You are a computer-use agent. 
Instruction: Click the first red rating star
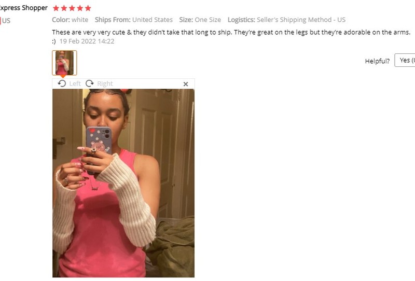tap(56, 8)
